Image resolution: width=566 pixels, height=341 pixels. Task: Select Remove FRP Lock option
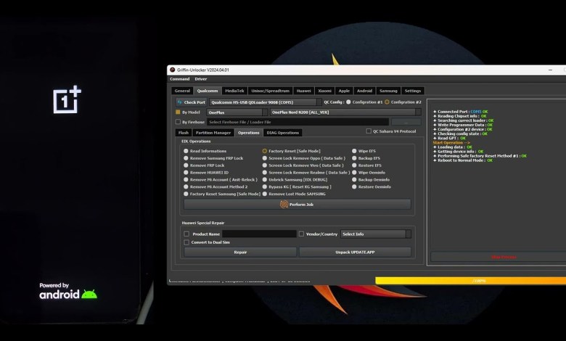[x=186, y=165]
